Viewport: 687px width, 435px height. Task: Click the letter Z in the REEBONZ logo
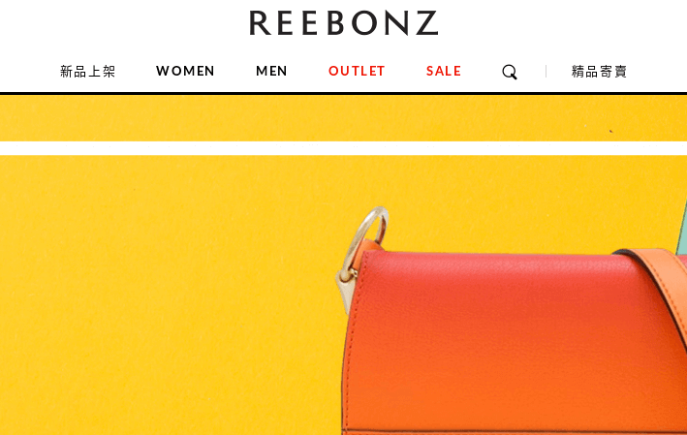click(x=426, y=23)
